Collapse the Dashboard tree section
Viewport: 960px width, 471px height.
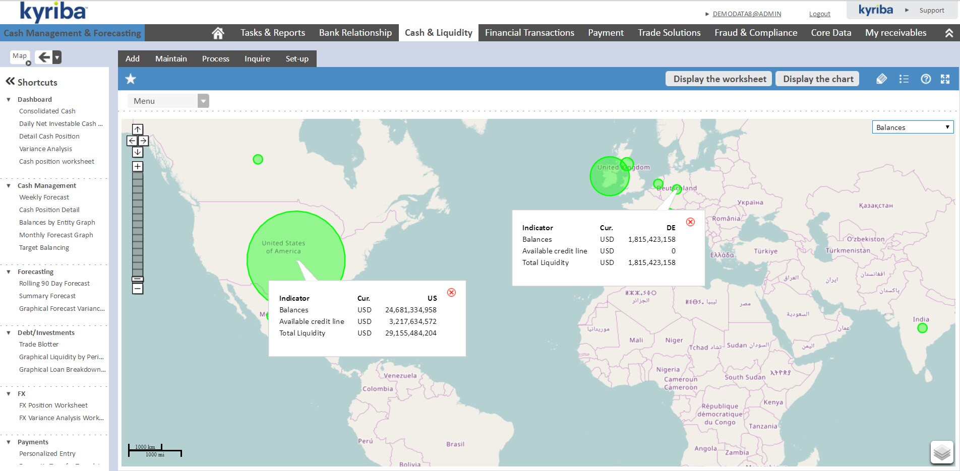pos(9,100)
